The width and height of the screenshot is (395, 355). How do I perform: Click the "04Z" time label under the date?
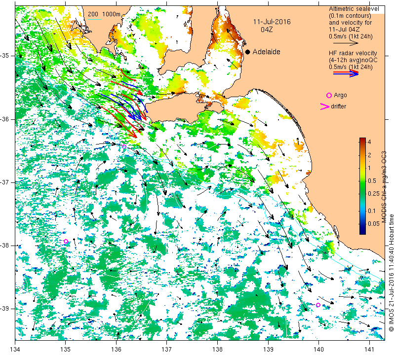point(267,30)
